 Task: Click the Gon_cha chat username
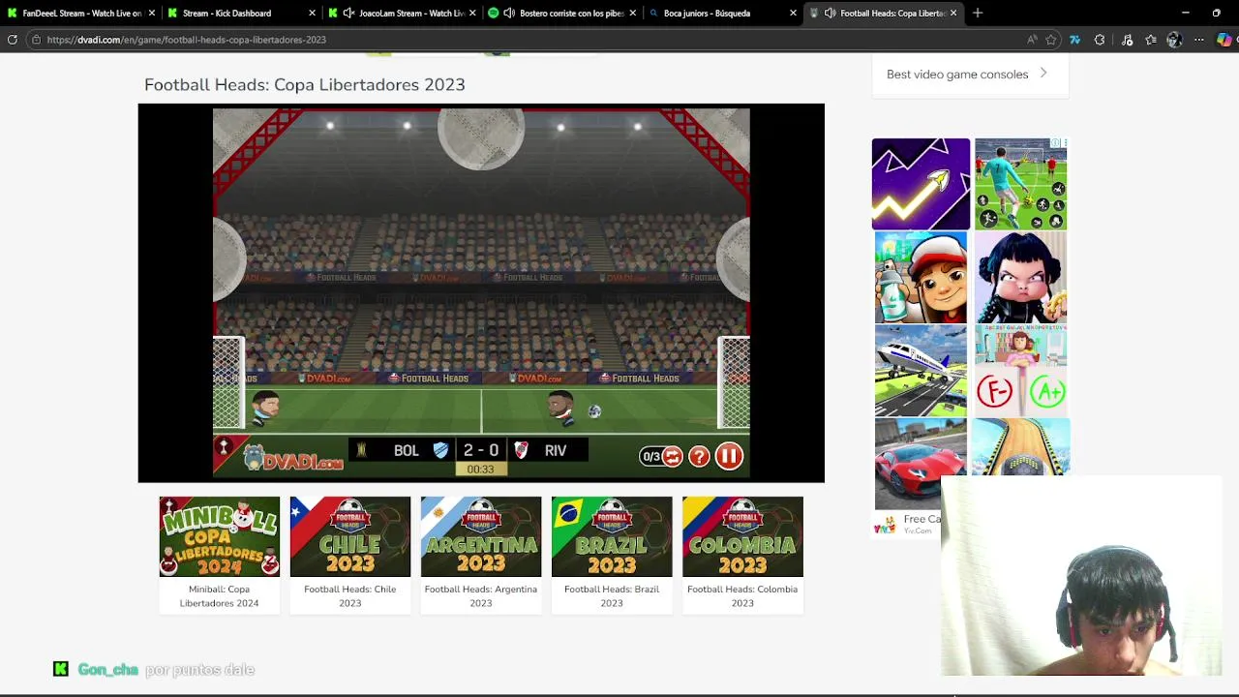coord(108,669)
